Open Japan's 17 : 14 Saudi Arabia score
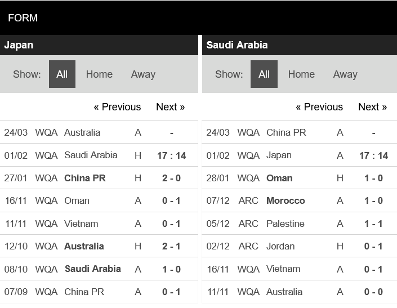This screenshot has height=308, width=397. click(x=171, y=155)
